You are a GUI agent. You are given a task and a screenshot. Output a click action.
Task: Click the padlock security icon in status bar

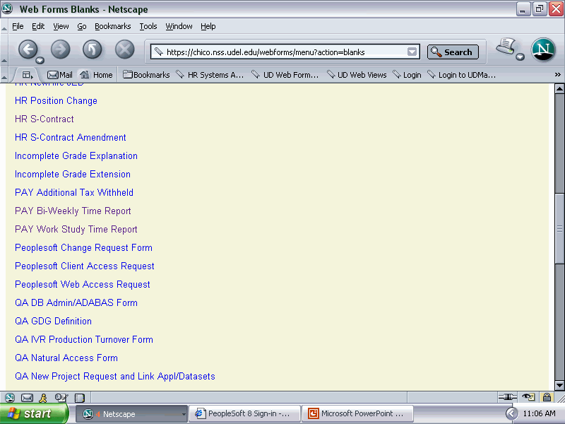[547, 398]
